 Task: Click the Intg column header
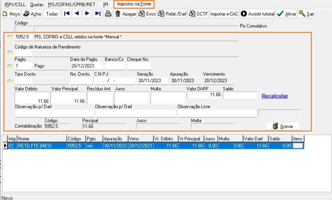(12, 139)
